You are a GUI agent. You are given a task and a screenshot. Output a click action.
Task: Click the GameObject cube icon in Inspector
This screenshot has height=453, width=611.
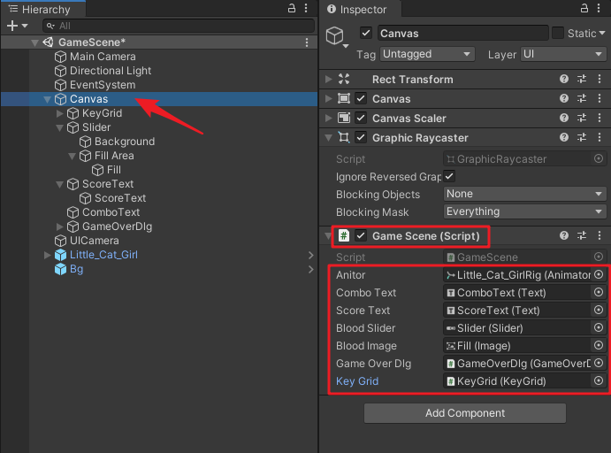[335, 35]
